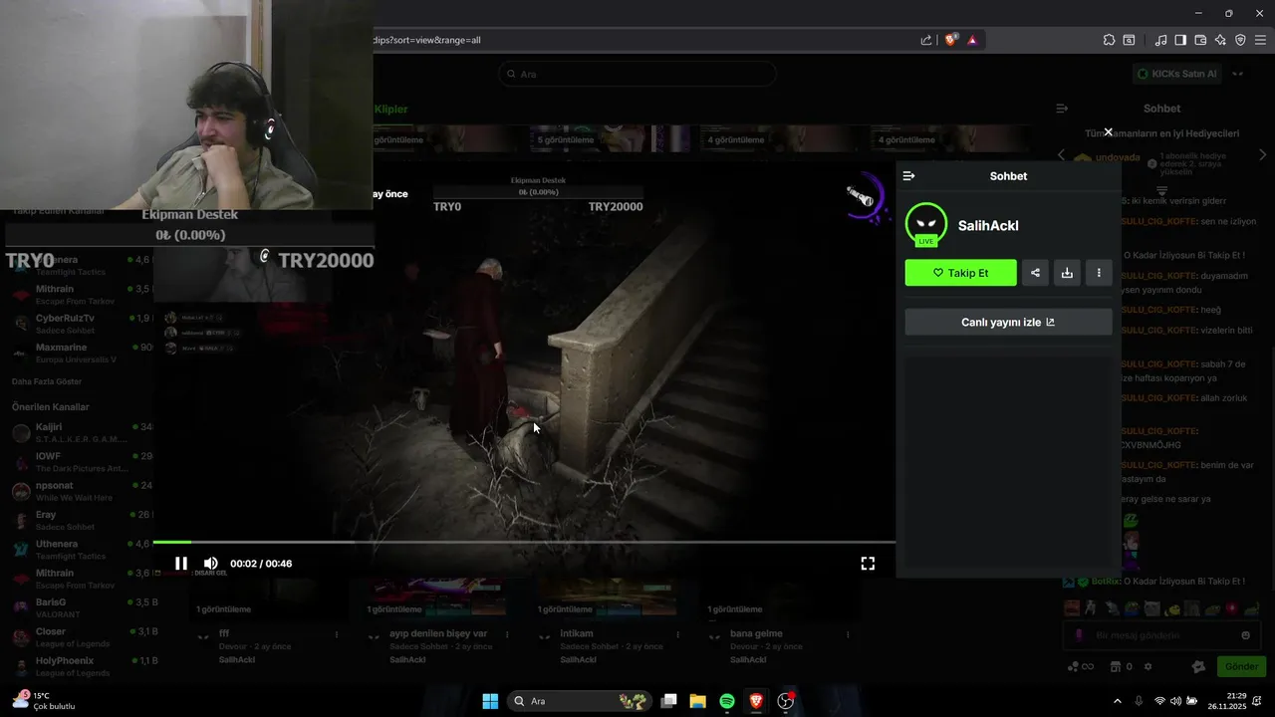
Task: Go to previous gift leaderboard slide
Action: (1061, 155)
